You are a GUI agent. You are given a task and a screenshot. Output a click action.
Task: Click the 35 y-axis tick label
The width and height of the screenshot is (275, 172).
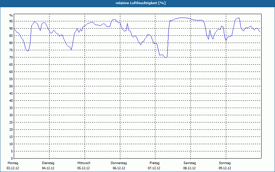[11, 108]
